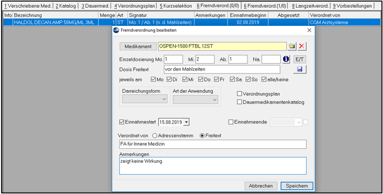Click the Menge column header
Image resolution: width=383 pixels, height=194 pixels.
tap(107, 15)
